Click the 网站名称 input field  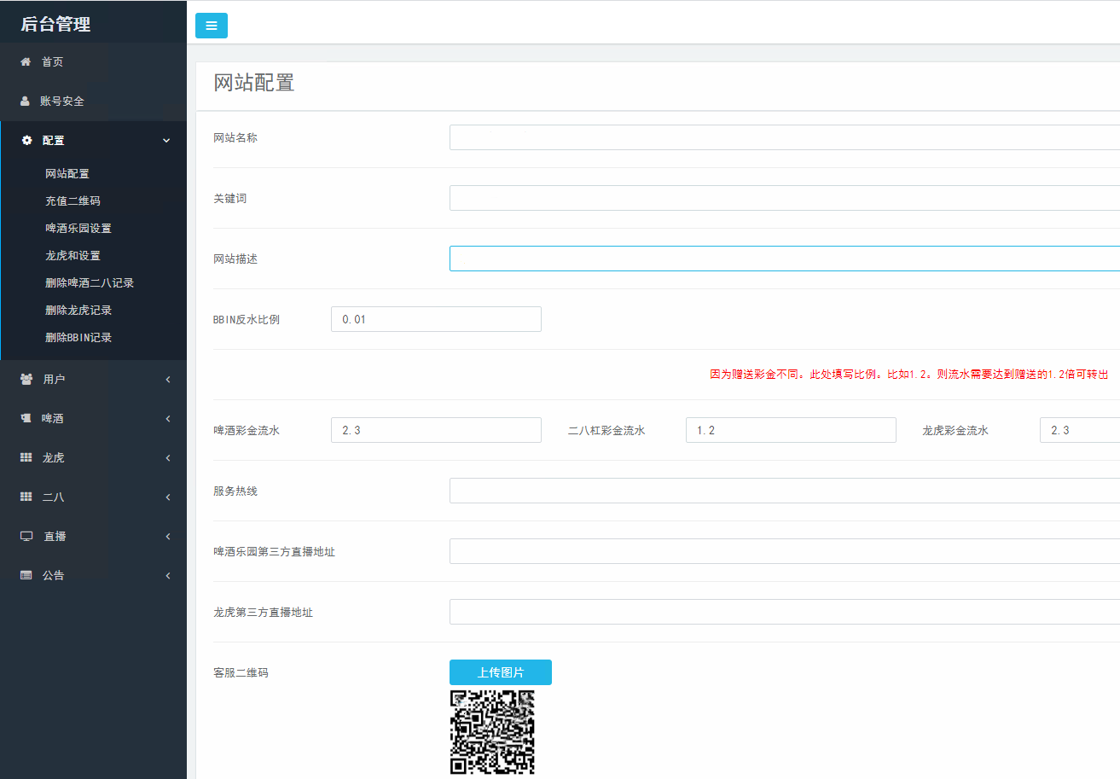point(784,137)
